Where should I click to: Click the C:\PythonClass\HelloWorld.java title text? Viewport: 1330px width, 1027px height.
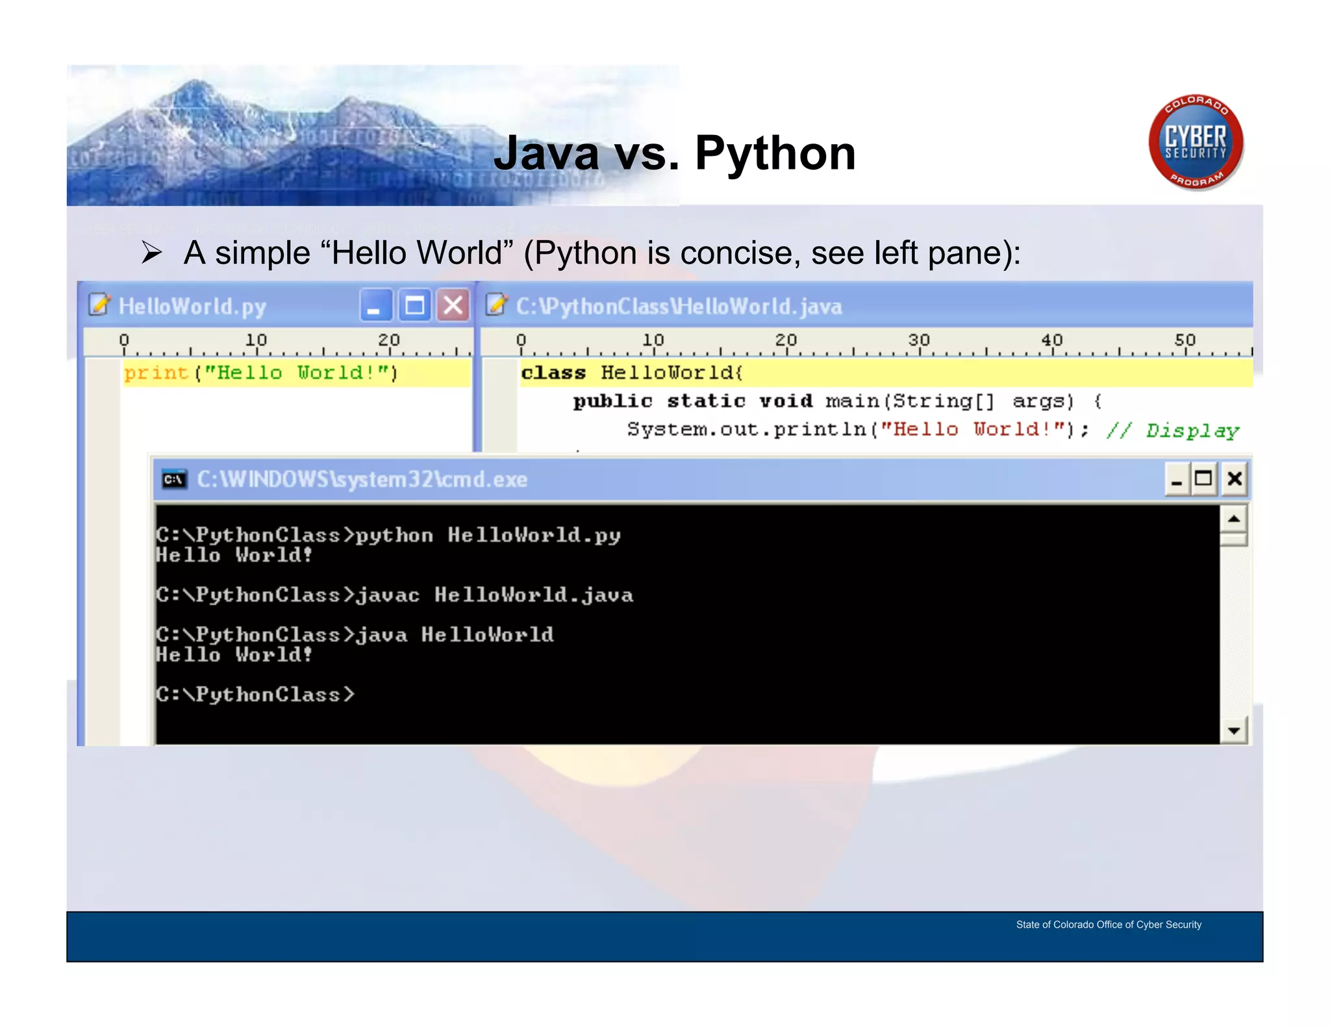pyautogui.click(x=679, y=306)
